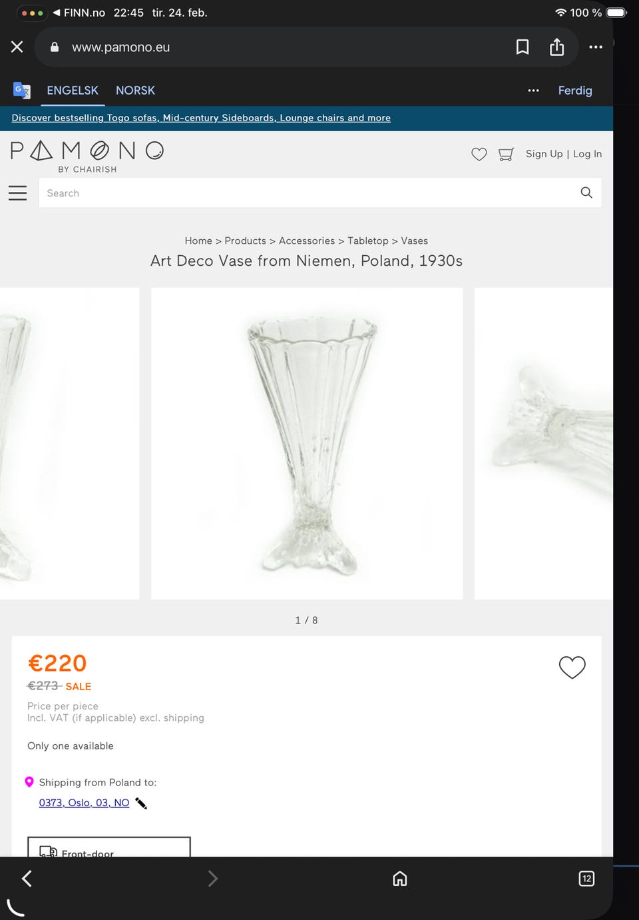Open the bestselling Togo sofas banner link

201,118
